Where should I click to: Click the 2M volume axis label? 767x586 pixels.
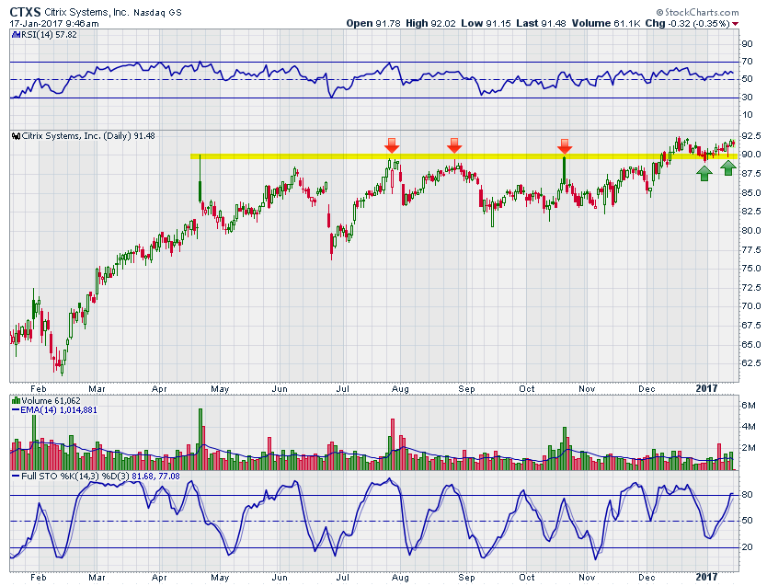coord(749,448)
